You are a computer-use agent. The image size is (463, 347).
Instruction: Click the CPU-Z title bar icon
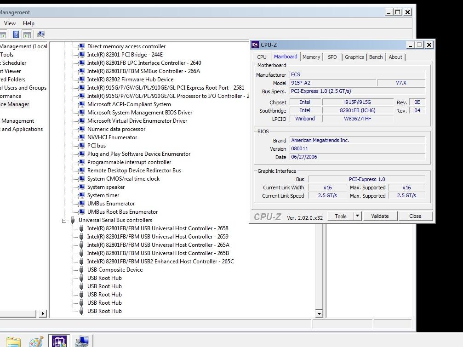click(256, 45)
